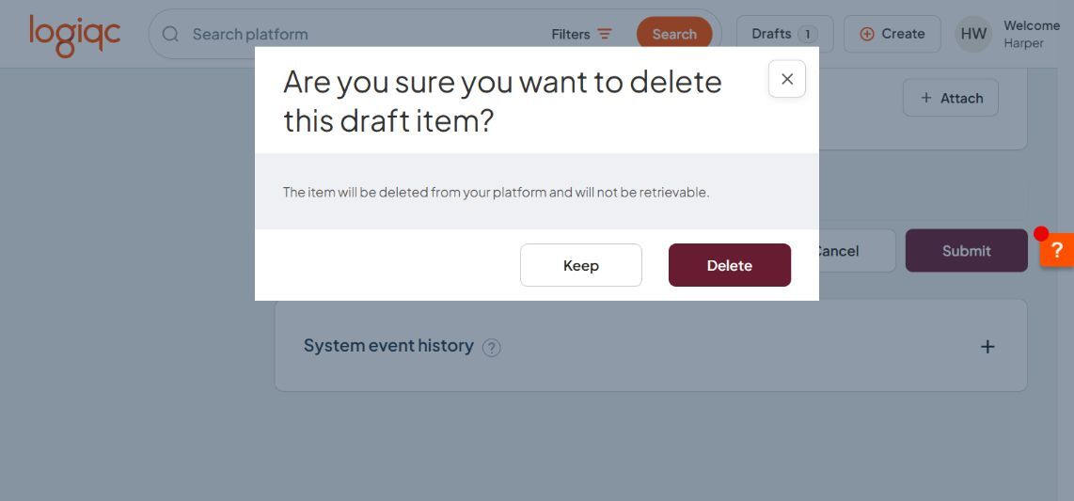Click the System event history heading

point(388,346)
